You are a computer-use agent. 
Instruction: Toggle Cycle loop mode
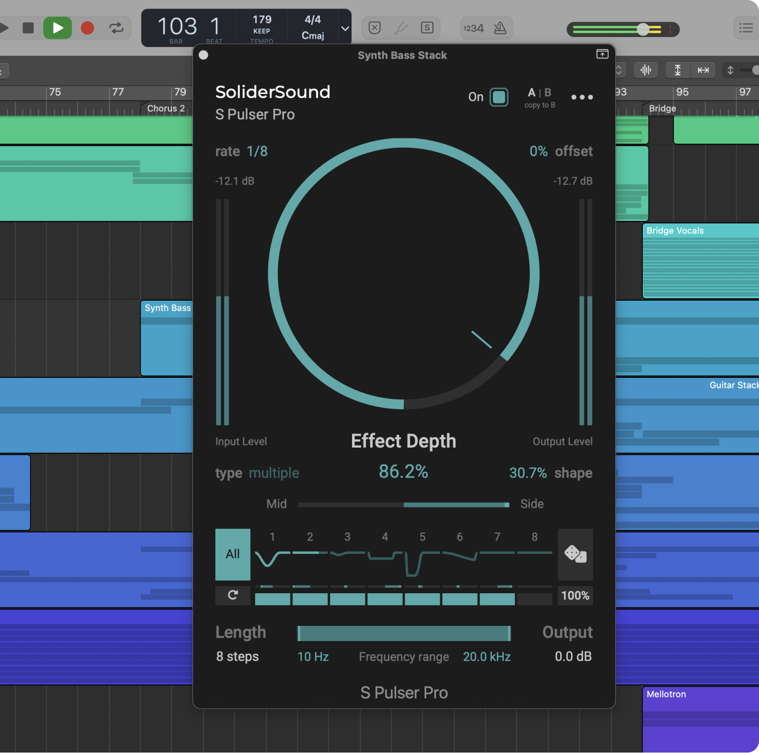pos(116,28)
